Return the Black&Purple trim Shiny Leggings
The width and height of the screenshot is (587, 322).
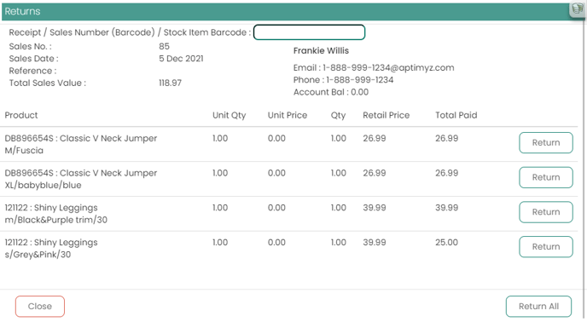pos(546,212)
